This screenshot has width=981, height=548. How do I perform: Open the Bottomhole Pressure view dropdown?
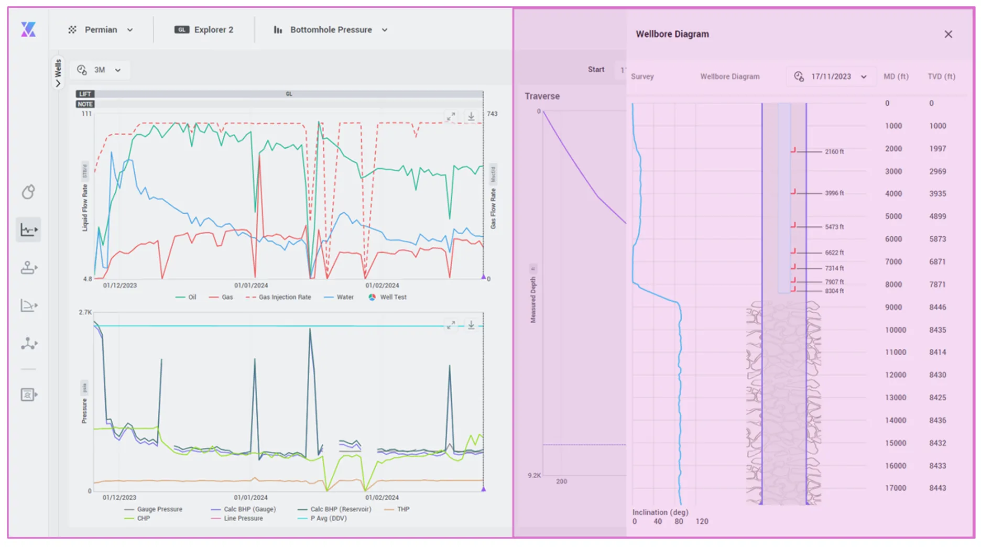pos(331,30)
